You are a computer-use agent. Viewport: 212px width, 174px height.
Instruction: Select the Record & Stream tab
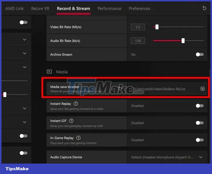[x=73, y=9]
